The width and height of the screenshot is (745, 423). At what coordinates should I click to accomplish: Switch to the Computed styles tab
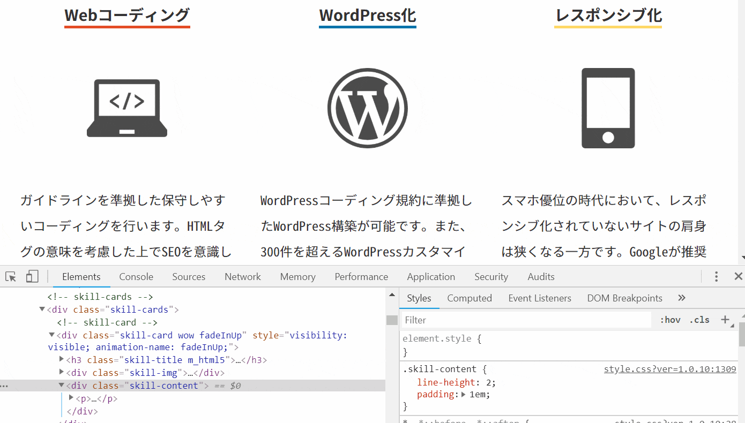coord(470,298)
